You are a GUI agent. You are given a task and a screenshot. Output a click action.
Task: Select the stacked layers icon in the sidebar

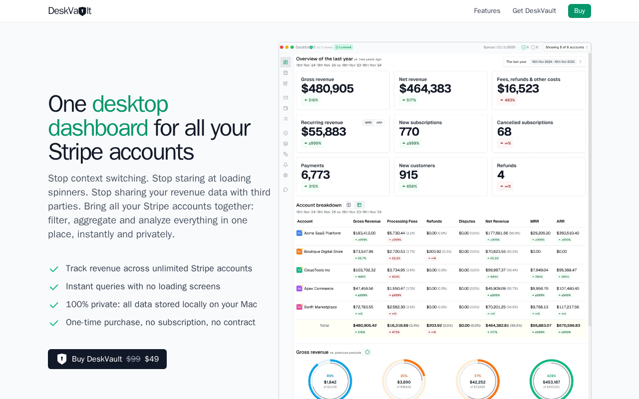[x=286, y=144]
